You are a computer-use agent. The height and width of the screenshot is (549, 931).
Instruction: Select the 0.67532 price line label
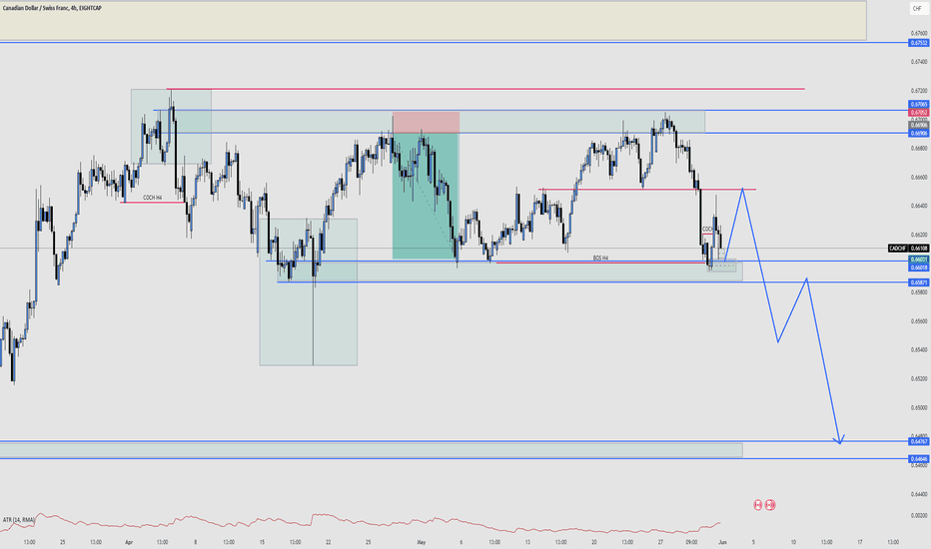pos(919,43)
